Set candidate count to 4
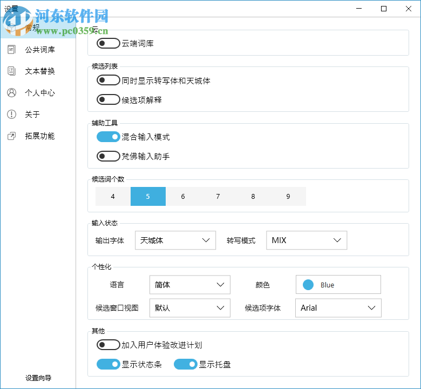Screen dimensions: 421x389 point(113,197)
